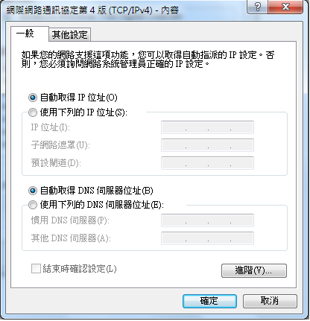Close the TCP/IPv4 properties dialog
The image size is (310, 321).
pyautogui.click(x=285, y=7)
